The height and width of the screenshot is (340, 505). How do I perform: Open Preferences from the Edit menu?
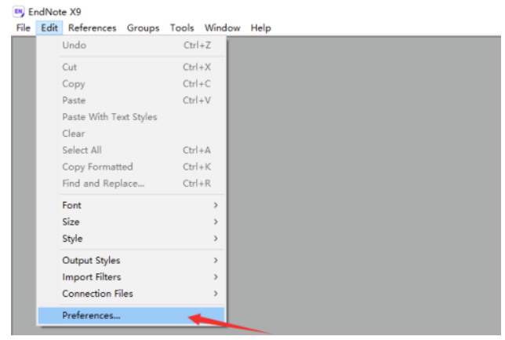click(132, 316)
